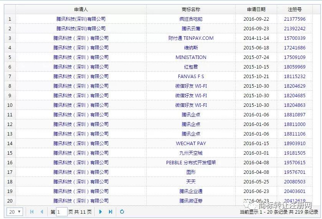Click applicant name in row 1

(x=81, y=19)
